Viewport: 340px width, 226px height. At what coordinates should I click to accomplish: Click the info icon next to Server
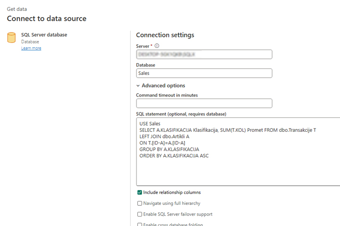pos(157,46)
